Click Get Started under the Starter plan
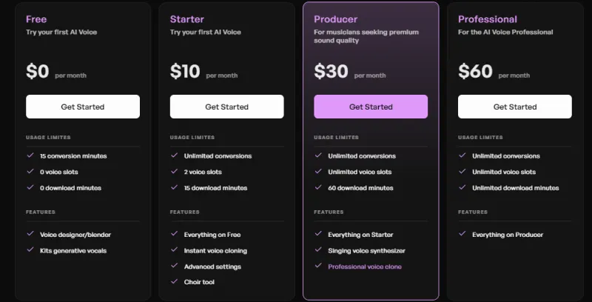 coord(226,107)
